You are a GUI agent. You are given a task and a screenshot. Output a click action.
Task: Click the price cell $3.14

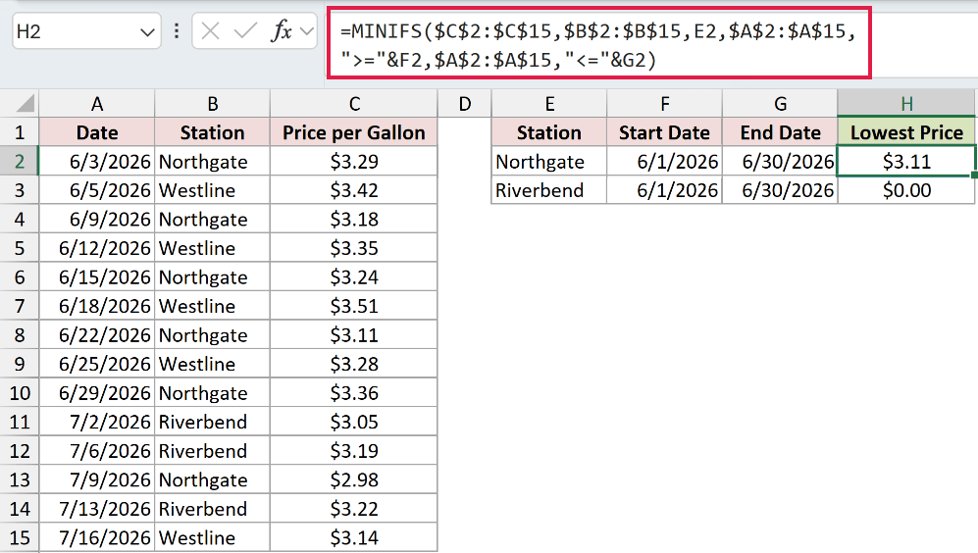pos(354,537)
